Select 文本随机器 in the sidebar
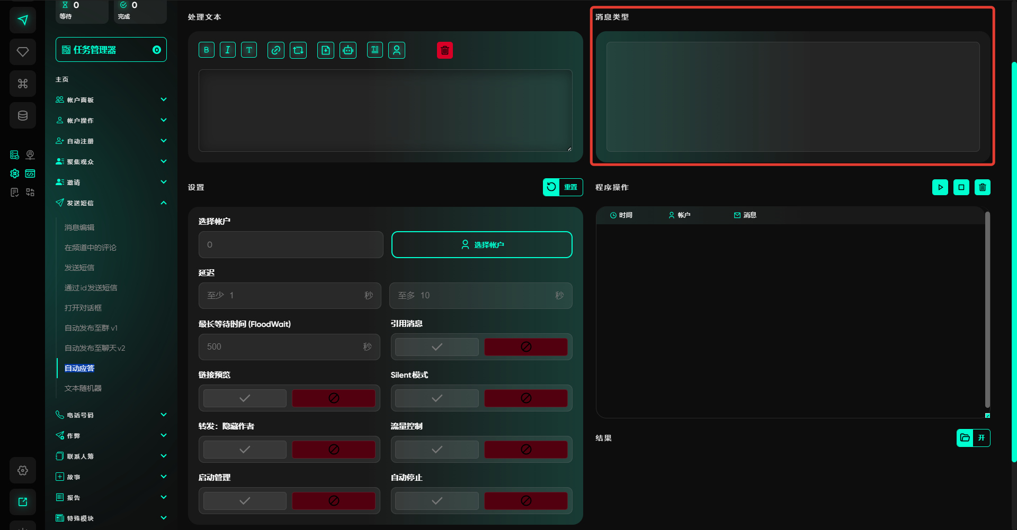Image resolution: width=1017 pixels, height=530 pixels. click(83, 388)
